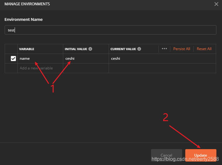
Task: Click the empty initial value cell in new row
Action: (x=86, y=68)
